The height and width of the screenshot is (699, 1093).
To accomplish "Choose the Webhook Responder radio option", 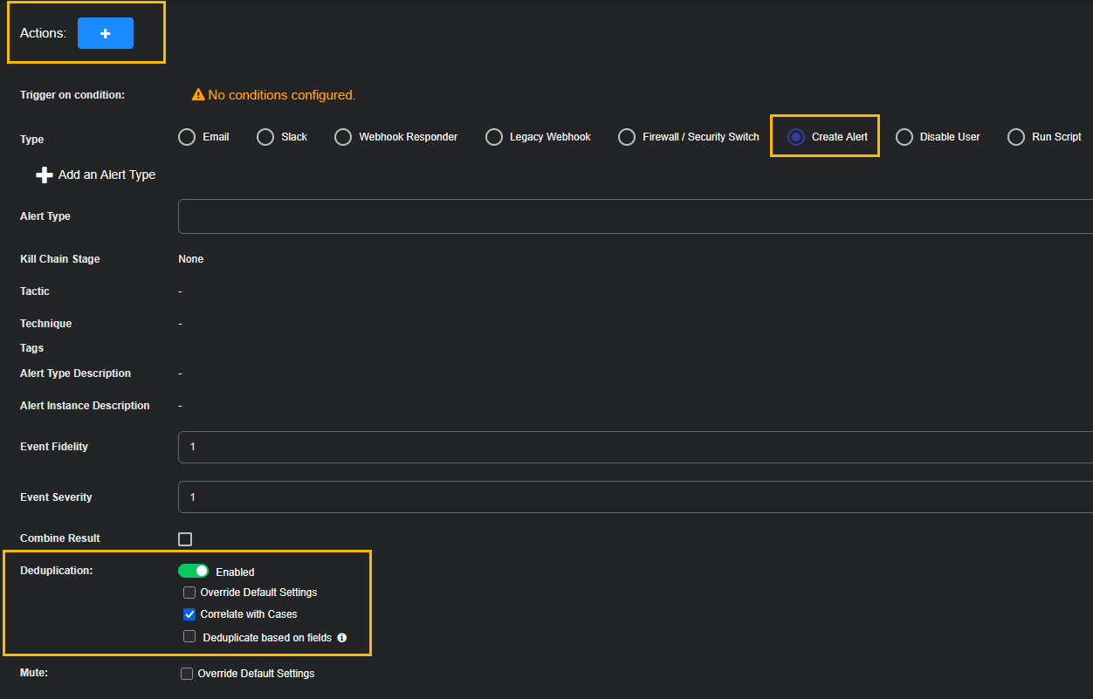I will pyautogui.click(x=343, y=137).
